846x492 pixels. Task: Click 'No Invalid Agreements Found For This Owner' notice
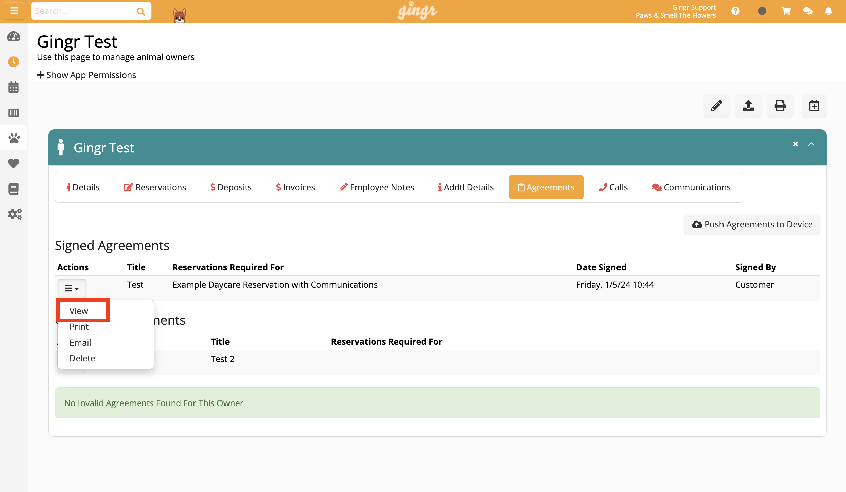pyautogui.click(x=437, y=403)
